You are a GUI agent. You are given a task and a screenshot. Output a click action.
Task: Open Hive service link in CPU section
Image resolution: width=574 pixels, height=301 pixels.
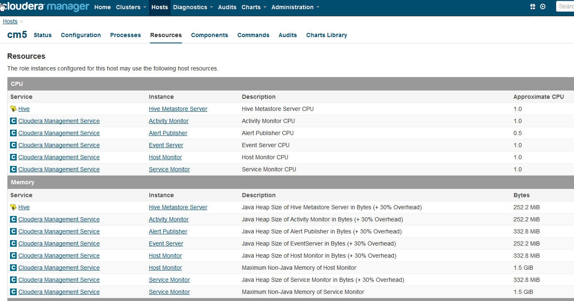24,109
